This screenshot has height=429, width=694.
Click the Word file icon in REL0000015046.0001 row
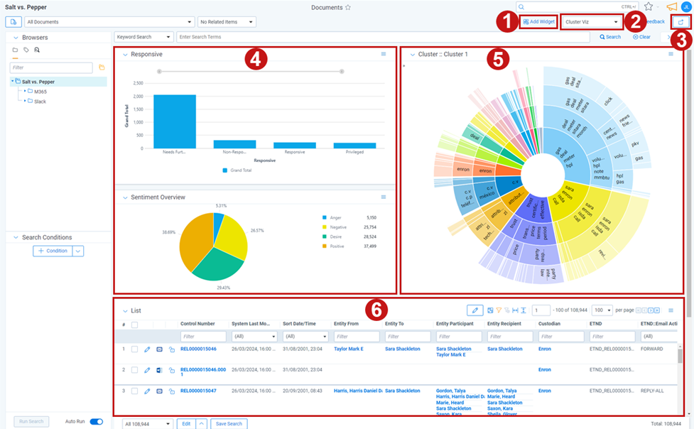pos(159,370)
